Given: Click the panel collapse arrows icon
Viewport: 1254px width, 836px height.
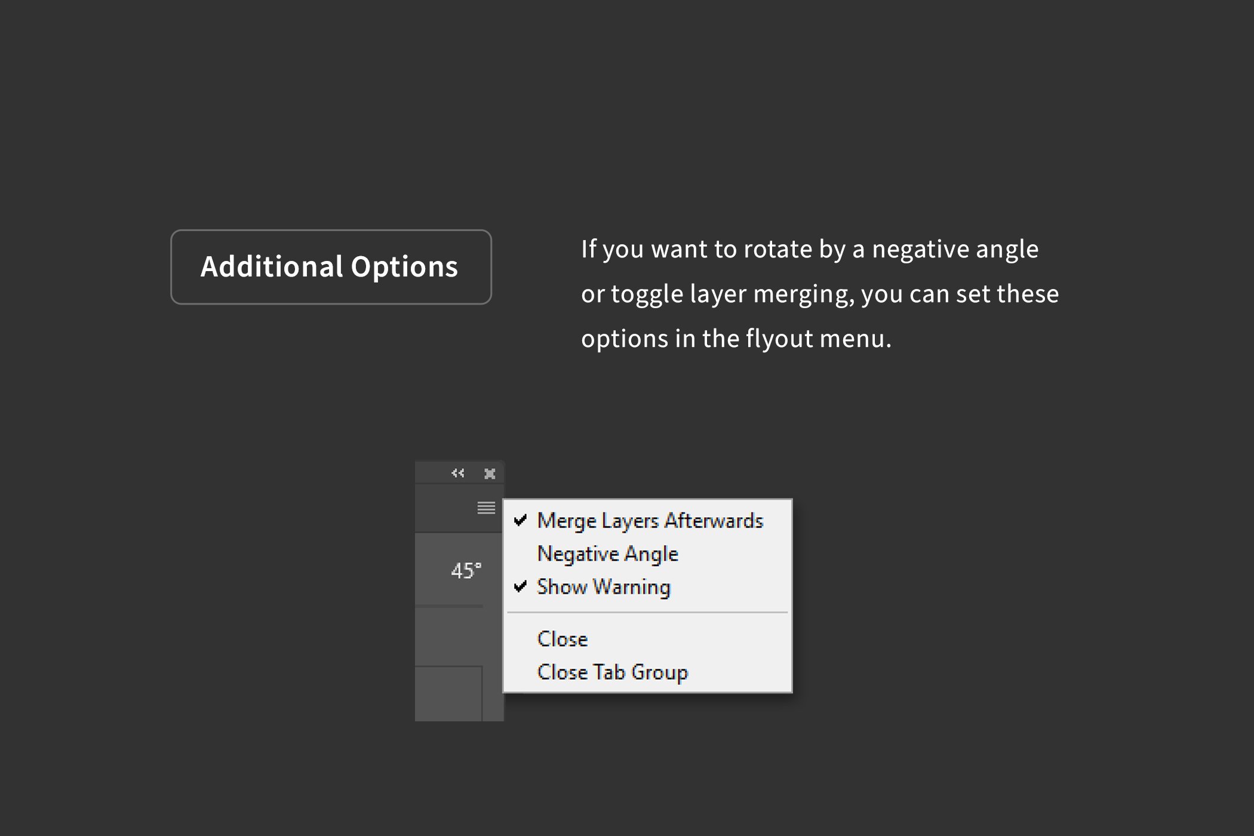Looking at the screenshot, I should [x=457, y=473].
